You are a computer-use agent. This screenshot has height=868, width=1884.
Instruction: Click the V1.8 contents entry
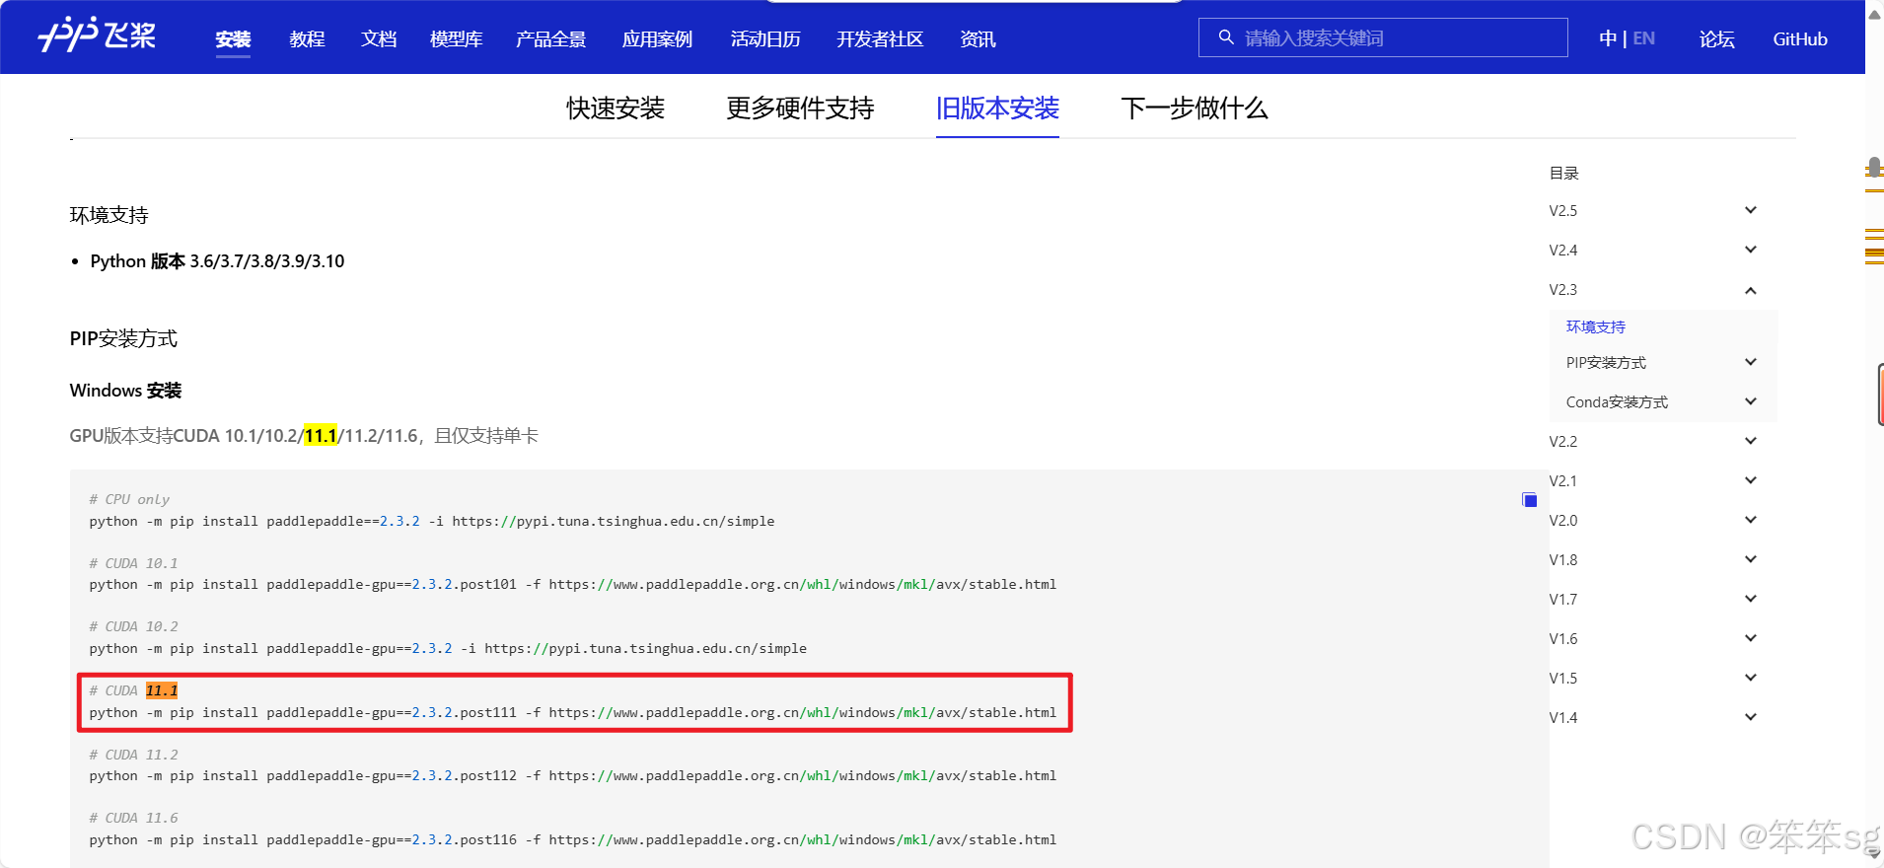[x=1562, y=559]
